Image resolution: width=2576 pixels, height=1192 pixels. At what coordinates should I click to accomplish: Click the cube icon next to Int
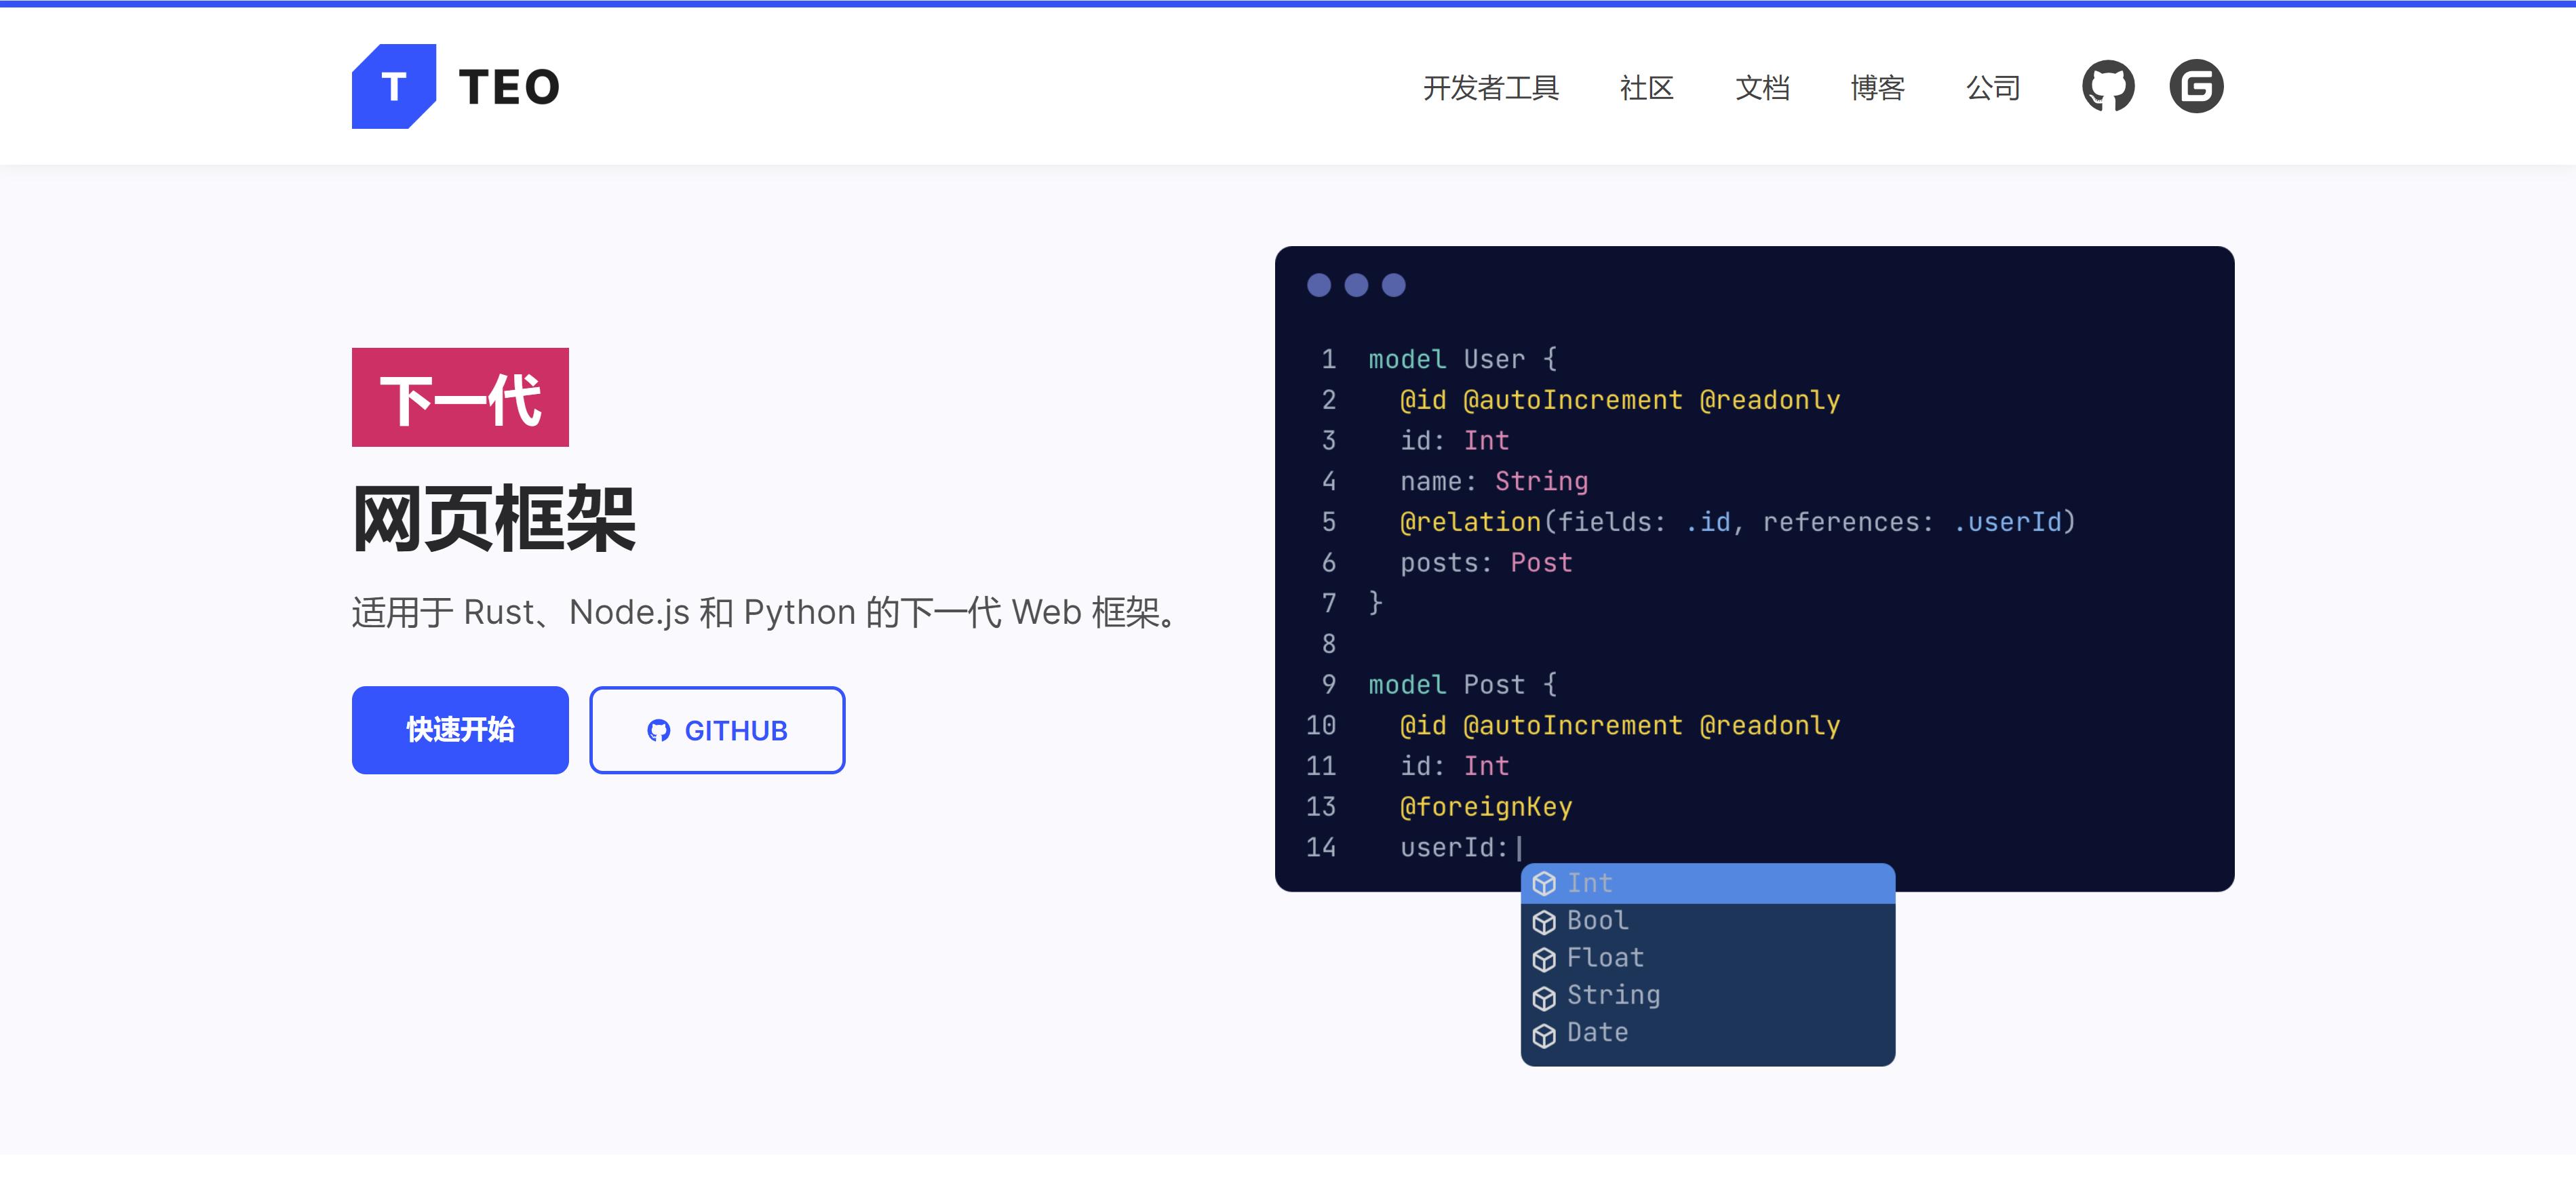(1545, 882)
